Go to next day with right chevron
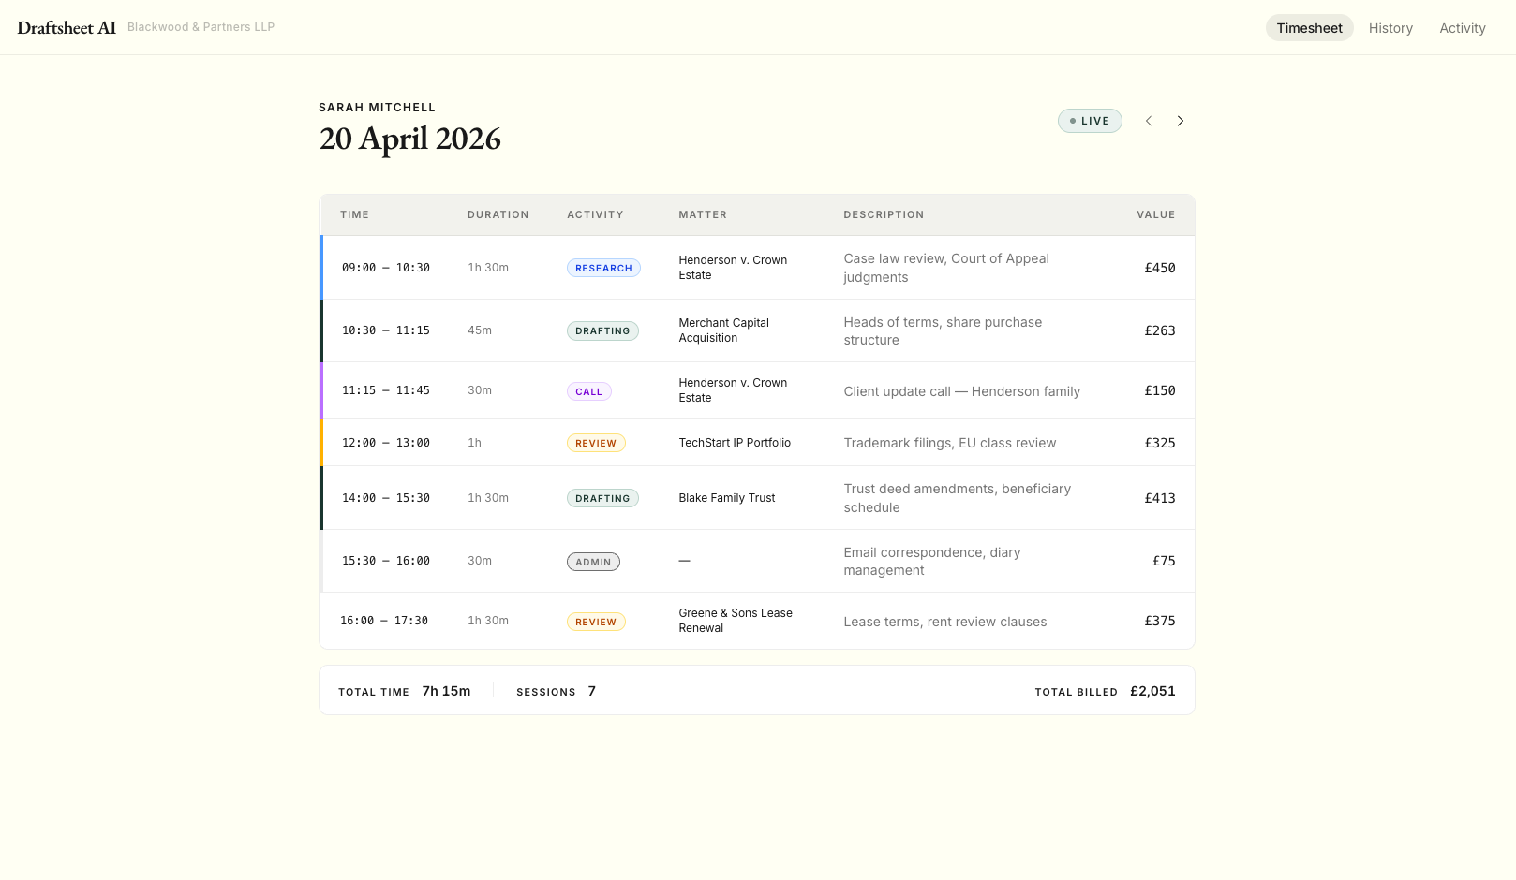Image resolution: width=1516 pixels, height=880 pixels. (1180, 121)
